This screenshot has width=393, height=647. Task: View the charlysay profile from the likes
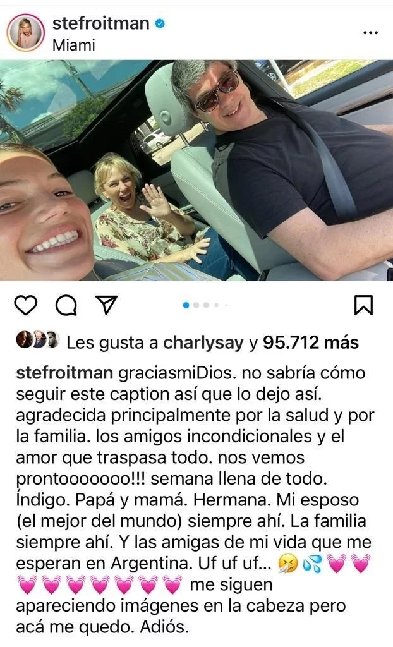[203, 342]
